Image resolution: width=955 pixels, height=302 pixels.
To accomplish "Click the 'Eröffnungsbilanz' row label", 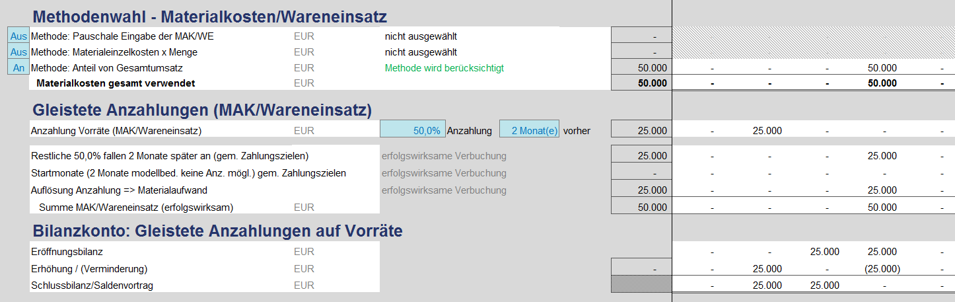I will (67, 252).
